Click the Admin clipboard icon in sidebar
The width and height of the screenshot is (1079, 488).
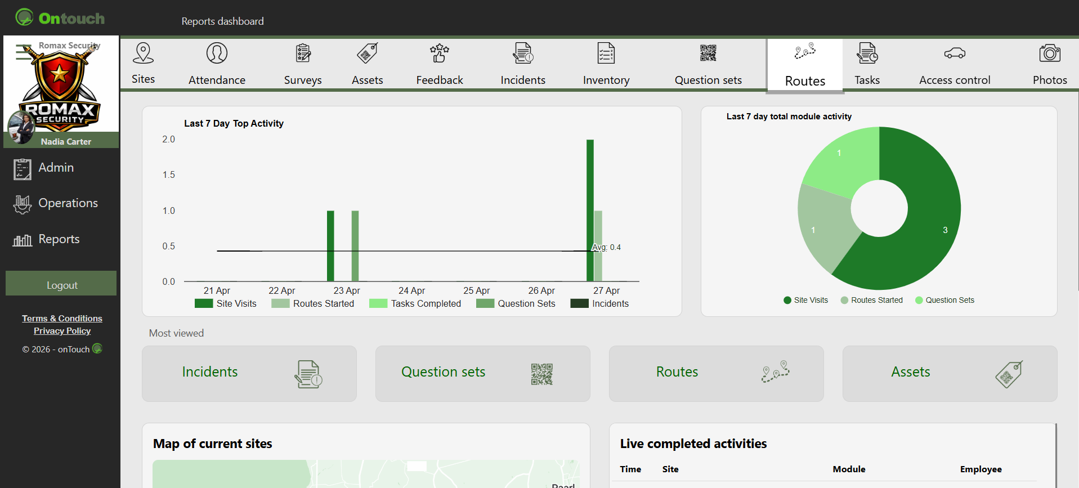tap(23, 169)
